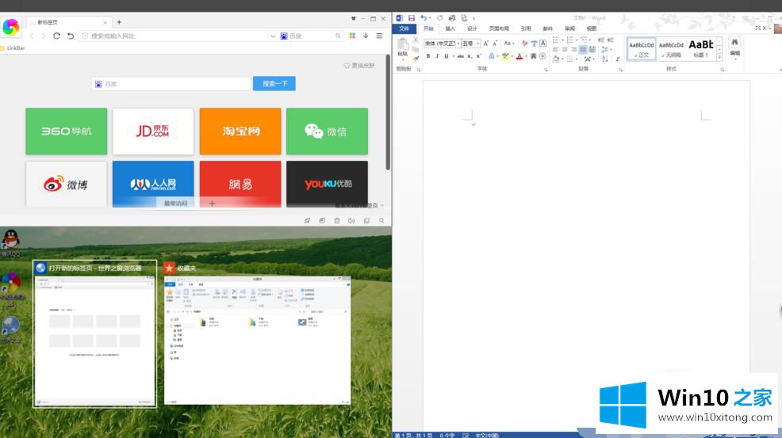Switch to the 视图 View tab
Screen dimensions: 782x438
(592, 29)
